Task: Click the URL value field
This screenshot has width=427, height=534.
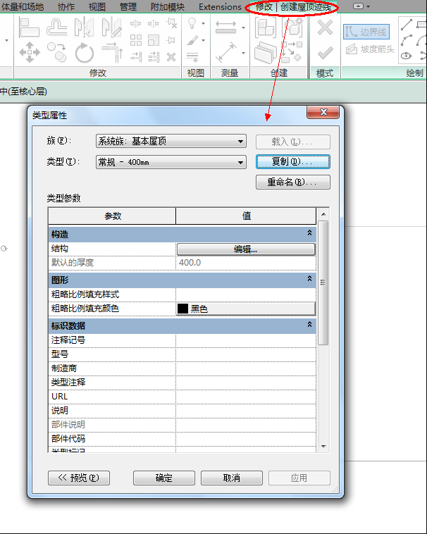Action: coord(245,397)
